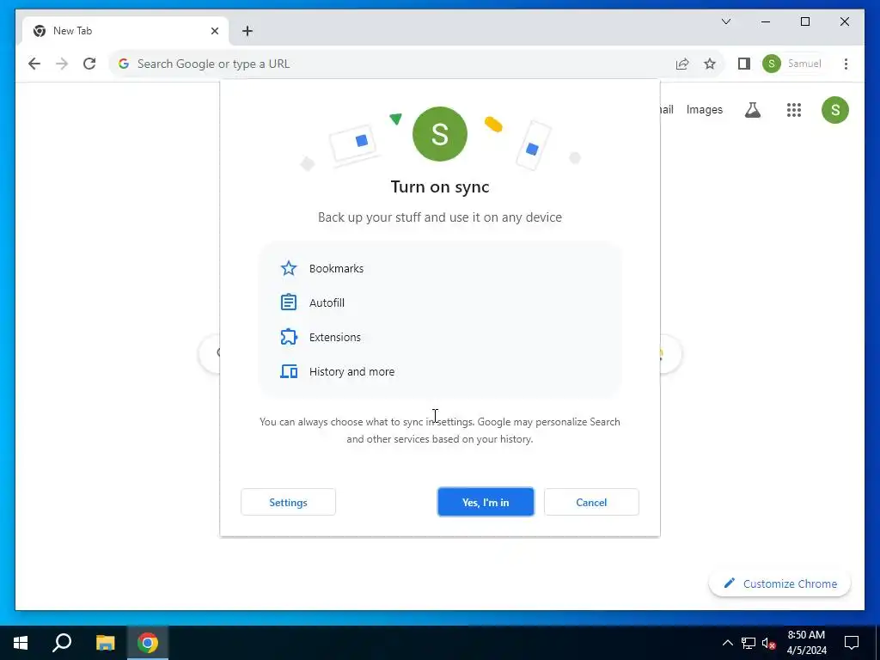Click the History devices icon
Screen dimensions: 880x660
[289, 371]
